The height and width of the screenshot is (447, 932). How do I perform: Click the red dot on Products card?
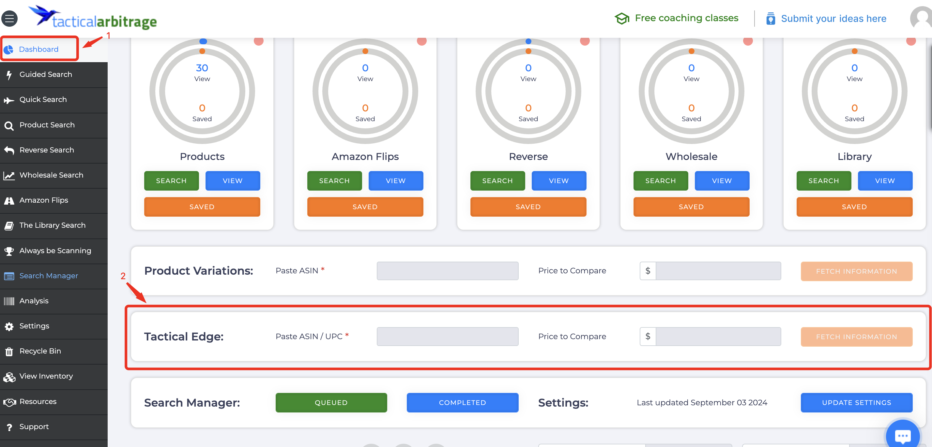click(259, 41)
